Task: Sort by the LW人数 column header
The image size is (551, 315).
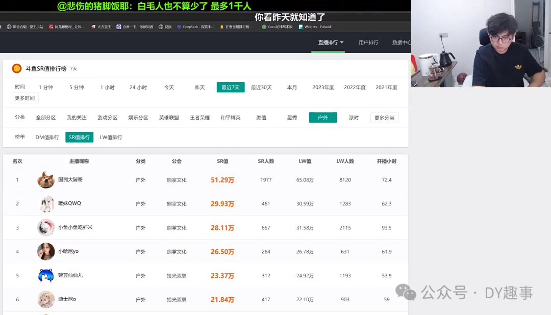Action: (345, 161)
